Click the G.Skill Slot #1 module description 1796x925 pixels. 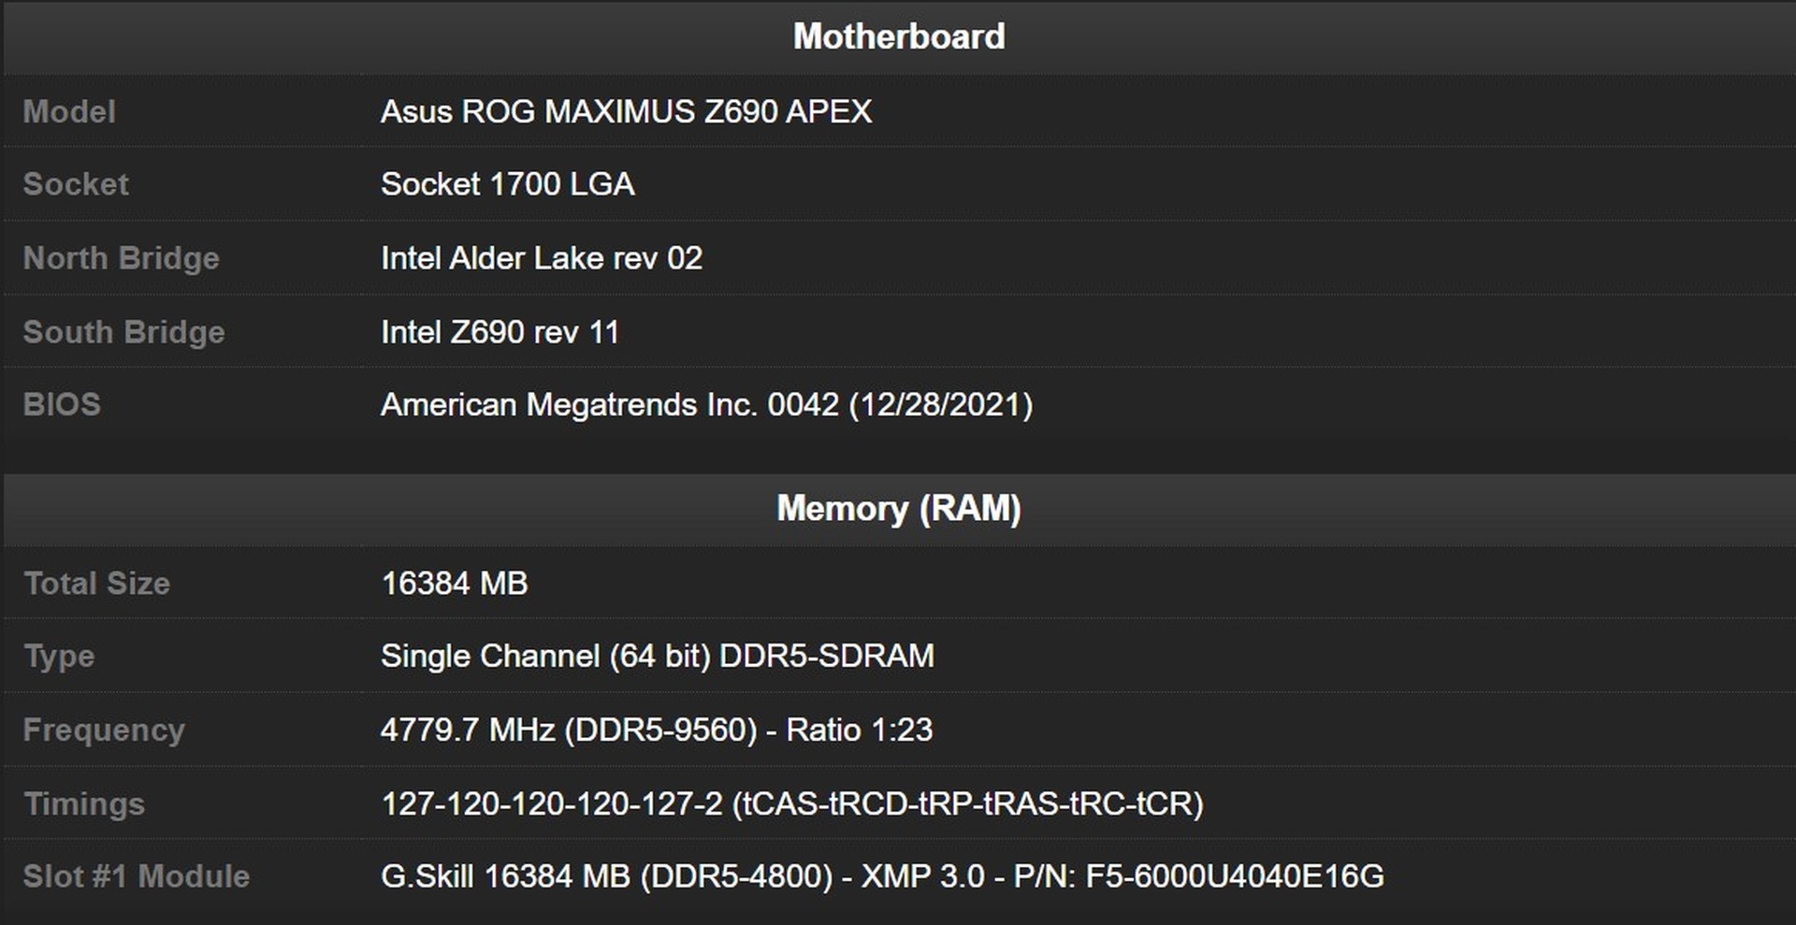point(881,876)
